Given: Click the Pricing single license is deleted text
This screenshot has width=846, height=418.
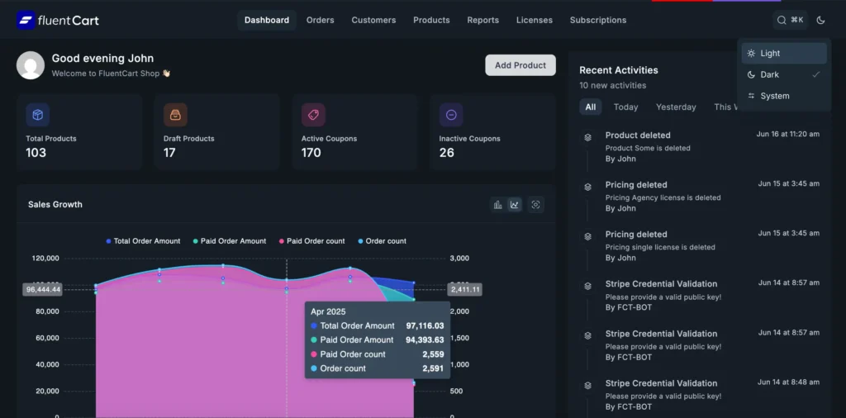Looking at the screenshot, I should click(660, 247).
